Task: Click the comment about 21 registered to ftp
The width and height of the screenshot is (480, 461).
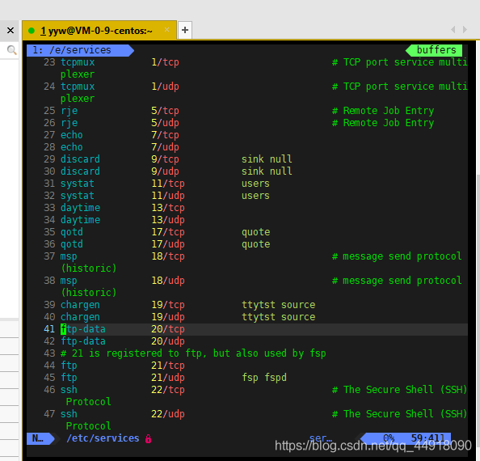Action: pos(193,353)
